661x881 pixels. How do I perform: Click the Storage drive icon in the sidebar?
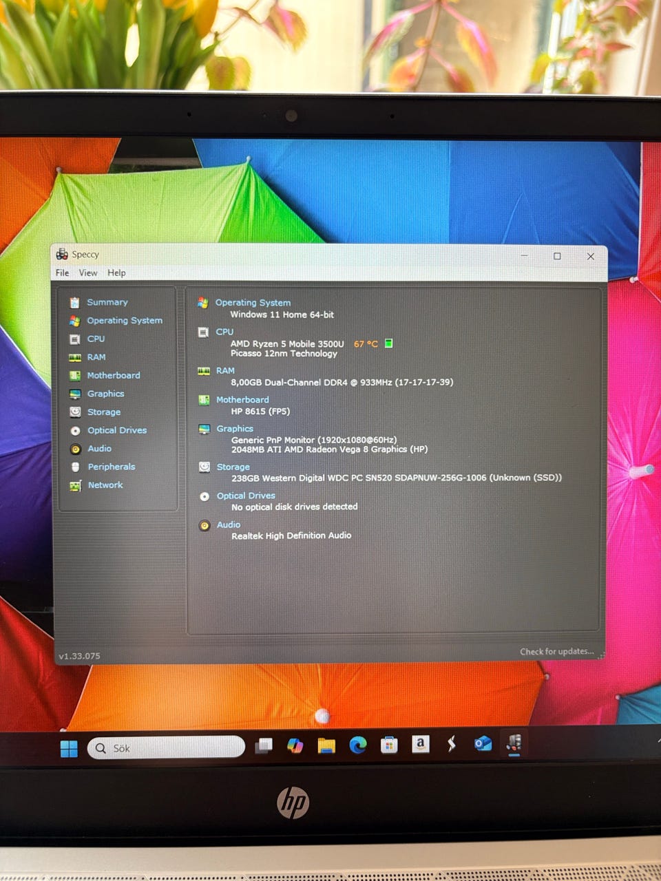click(x=75, y=412)
